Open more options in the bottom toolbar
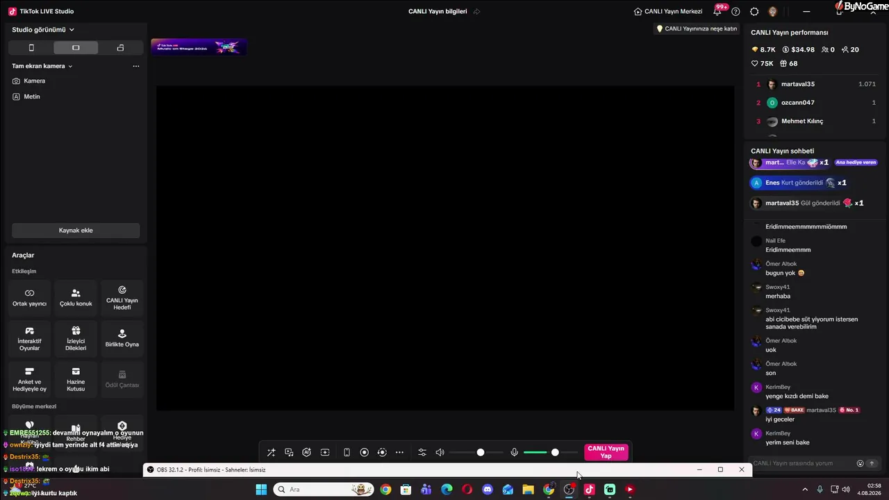The height and width of the screenshot is (500, 889). click(x=399, y=453)
